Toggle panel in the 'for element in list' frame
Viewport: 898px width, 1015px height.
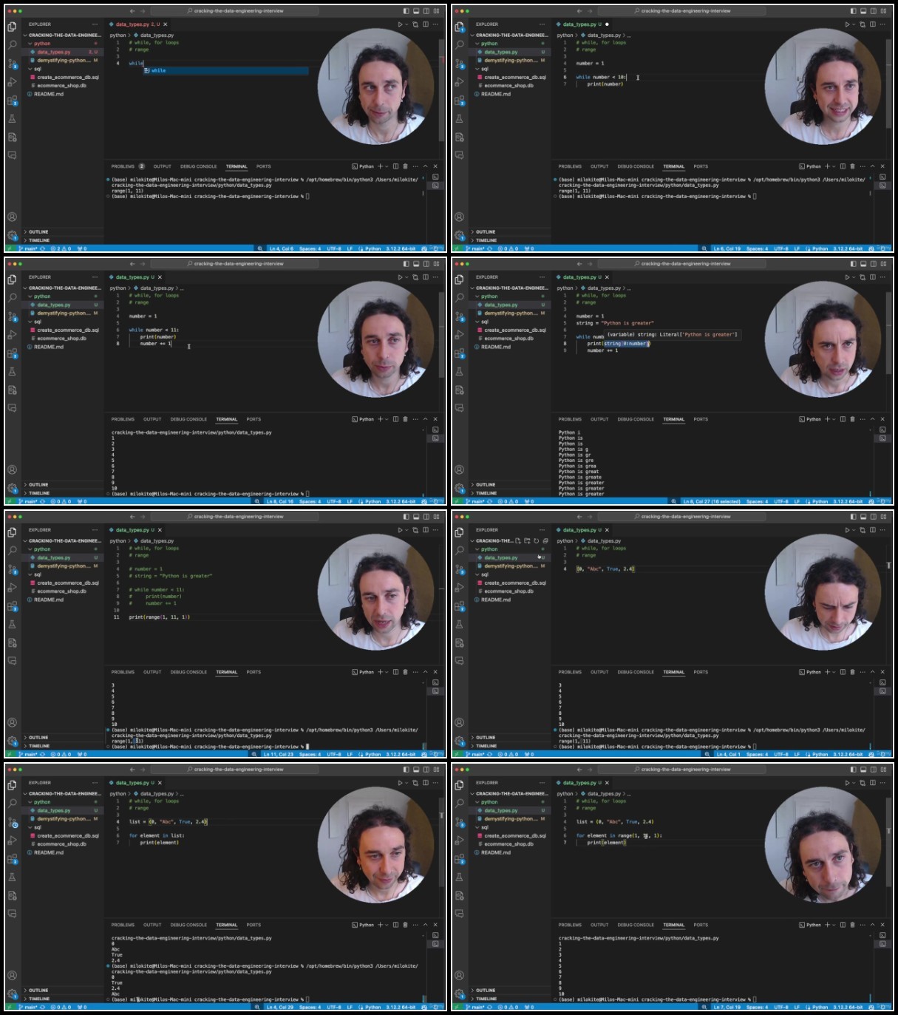[x=415, y=770]
